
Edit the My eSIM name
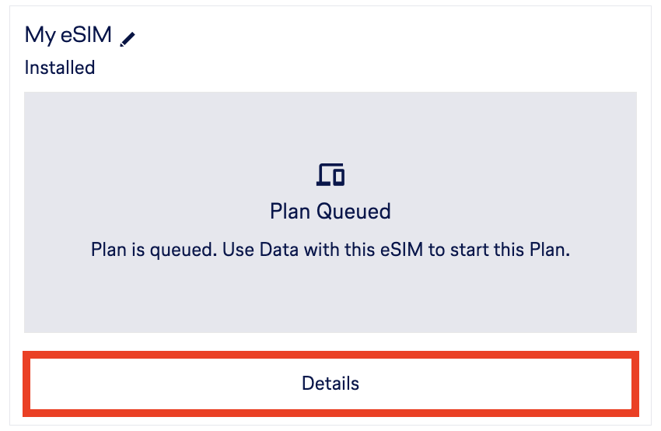coord(128,37)
